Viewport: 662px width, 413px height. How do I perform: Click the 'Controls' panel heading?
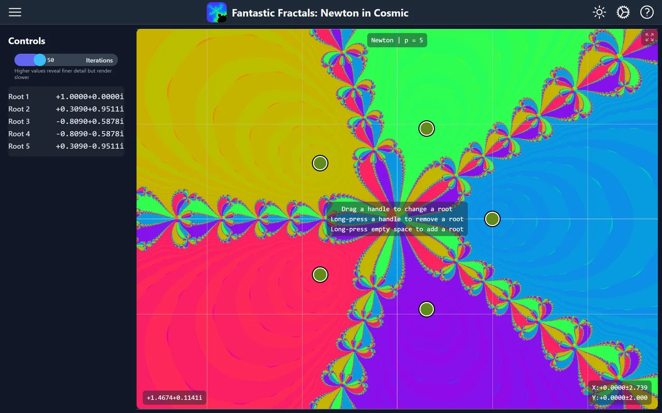pos(27,41)
